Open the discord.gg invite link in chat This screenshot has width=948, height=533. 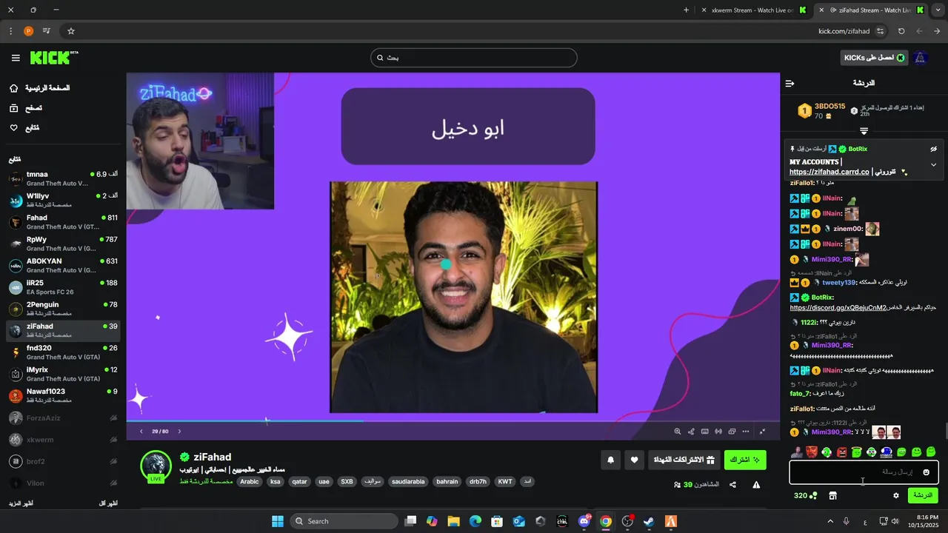tap(838, 308)
